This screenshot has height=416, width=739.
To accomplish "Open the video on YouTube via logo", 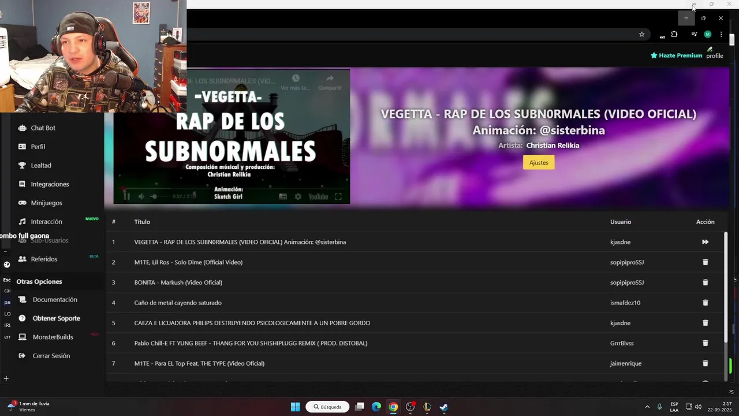I will pyautogui.click(x=318, y=196).
